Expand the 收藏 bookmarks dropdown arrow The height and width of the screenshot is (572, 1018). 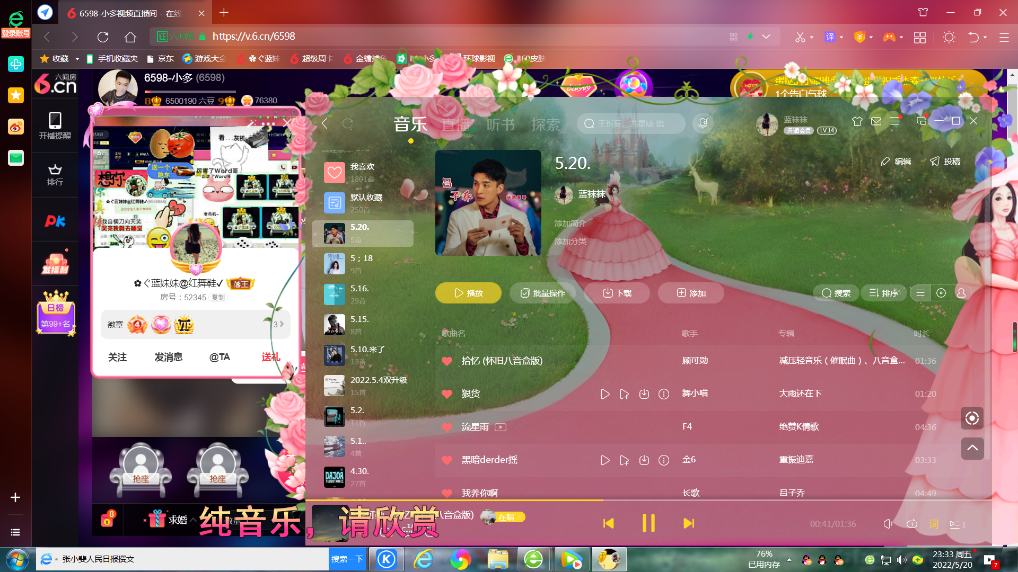[77, 59]
